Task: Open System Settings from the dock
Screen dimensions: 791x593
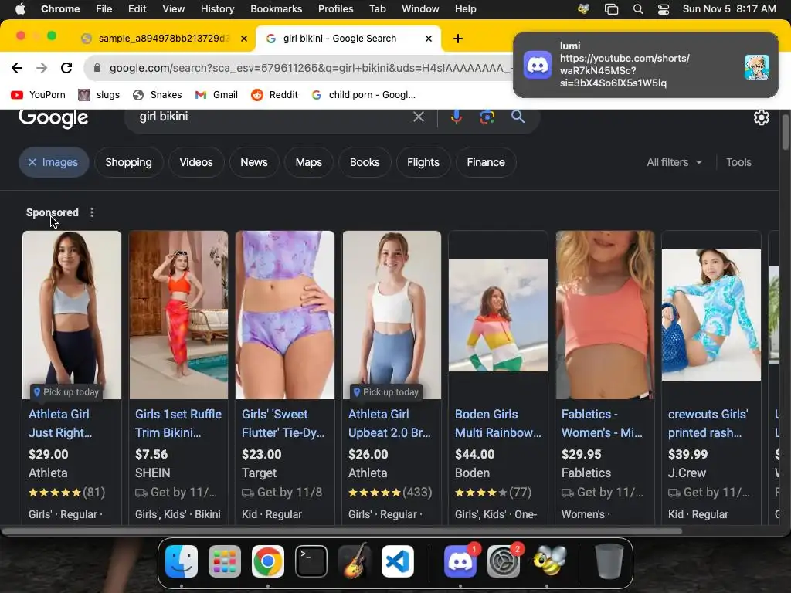Action: pyautogui.click(x=504, y=561)
